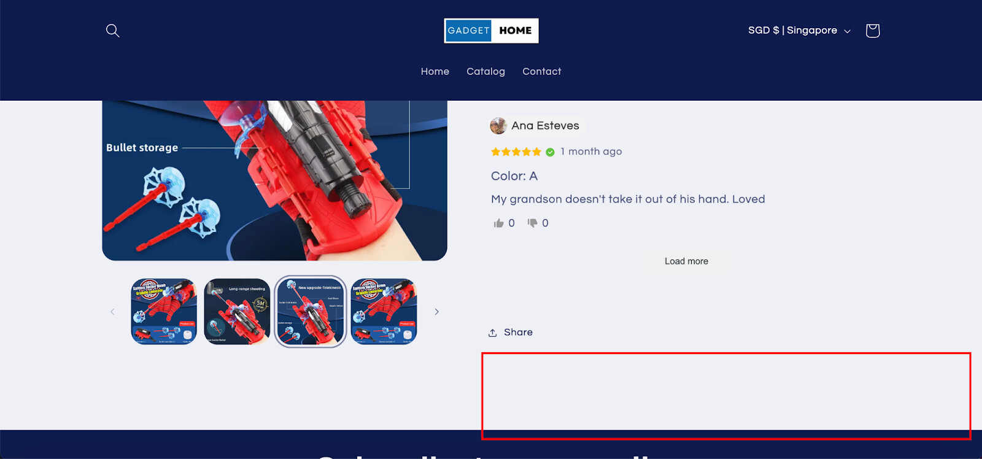Select the fourth product thumbnail
This screenshot has width=982, height=459.
click(384, 312)
